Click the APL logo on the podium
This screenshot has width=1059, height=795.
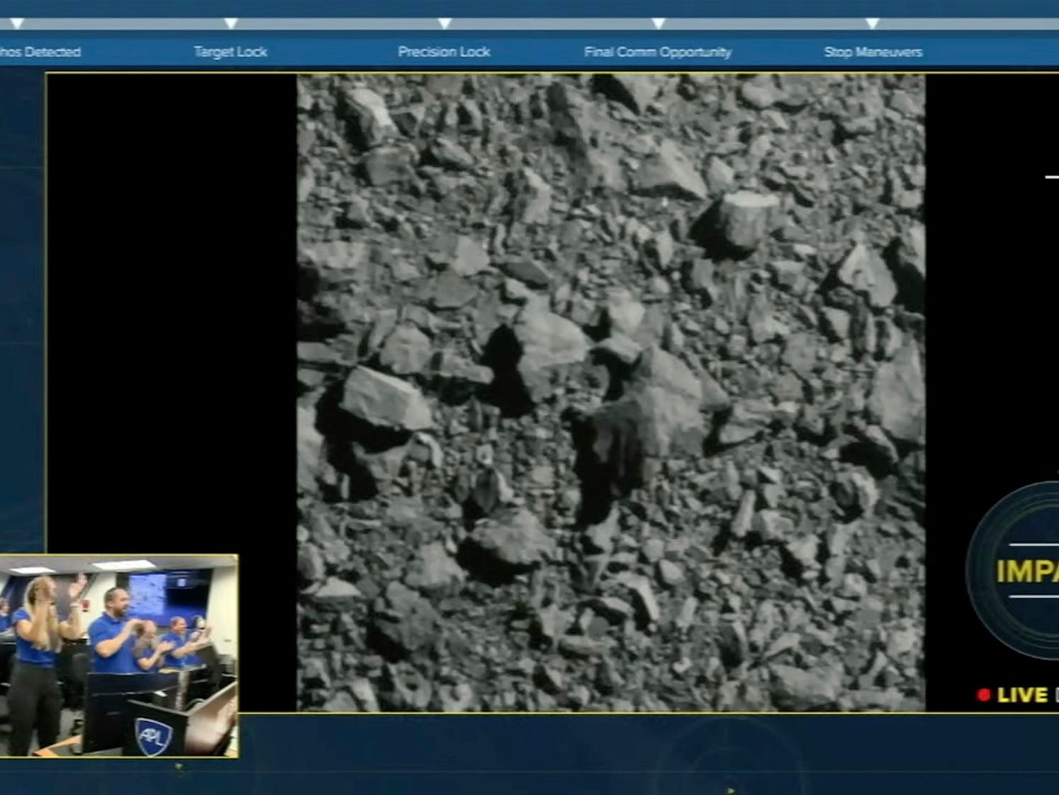(x=153, y=736)
